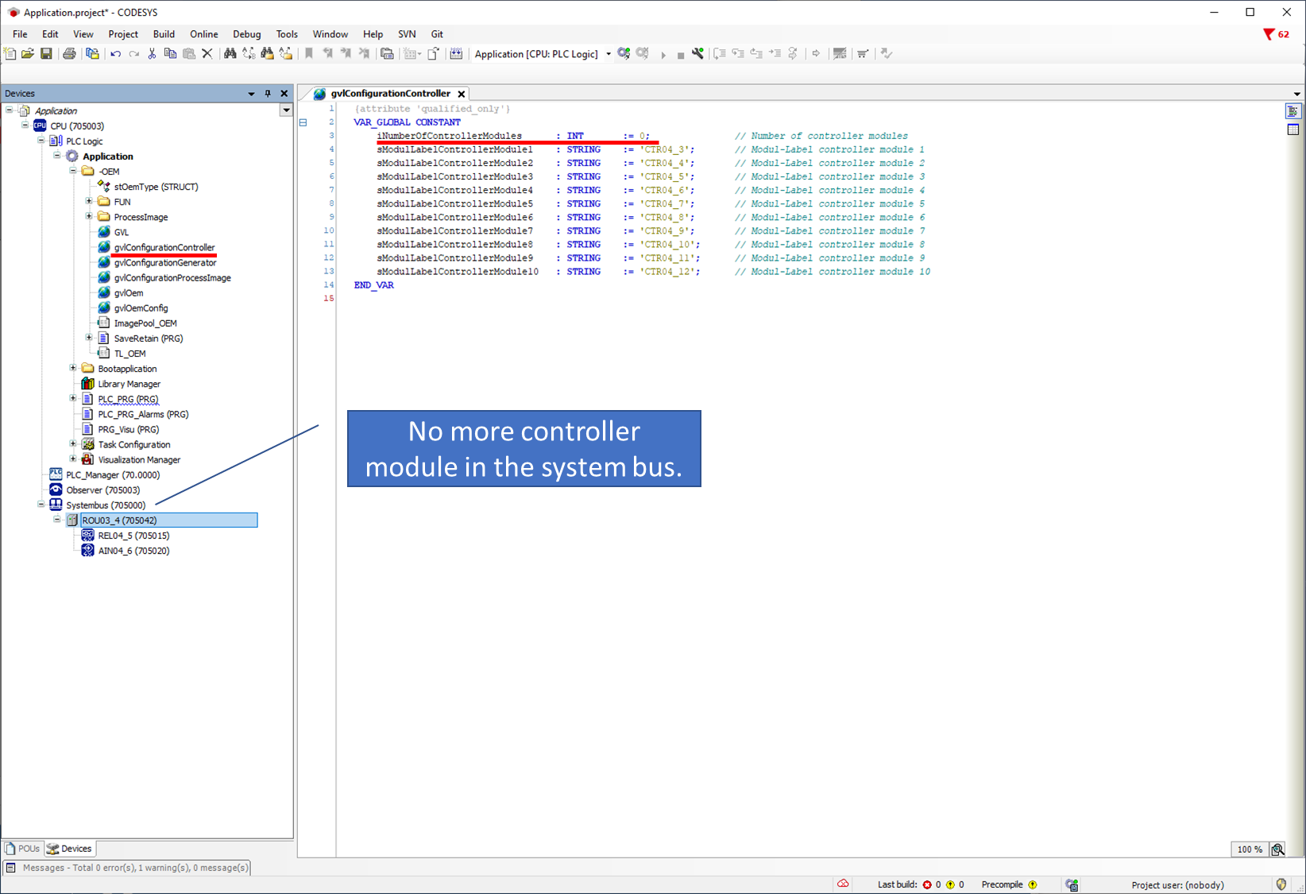Switch to the POUs tab

point(23,849)
